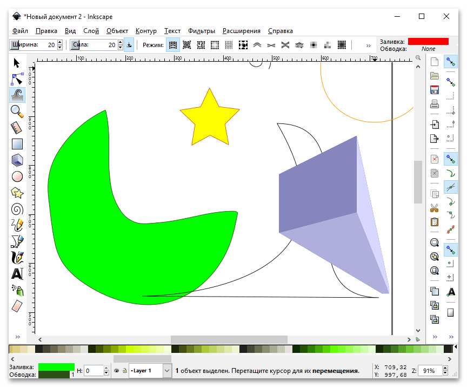Toggle pressure sensitivity button next to Сила

pos(129,45)
